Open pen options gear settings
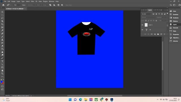This screenshot has height=102, width=181. [62, 5]
